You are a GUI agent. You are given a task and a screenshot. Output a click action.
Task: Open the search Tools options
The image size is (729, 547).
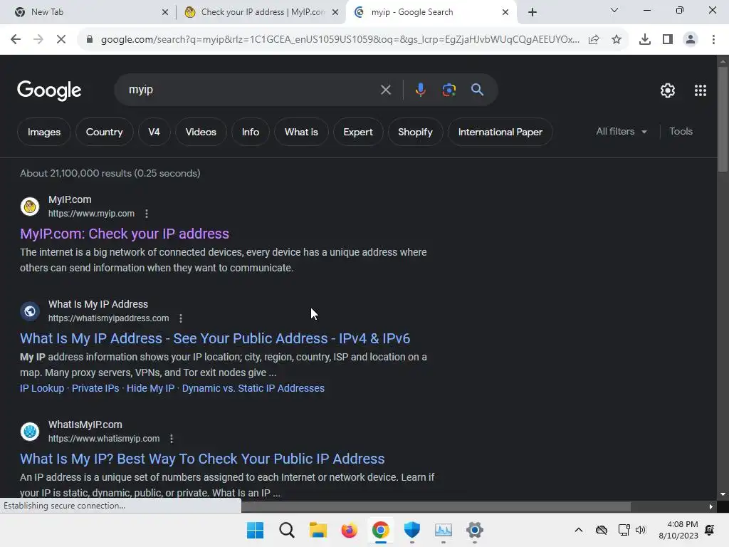click(681, 132)
